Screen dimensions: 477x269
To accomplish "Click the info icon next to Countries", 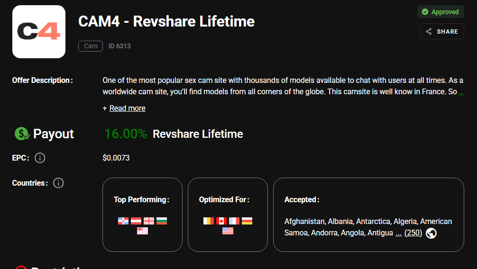I will click(x=58, y=183).
